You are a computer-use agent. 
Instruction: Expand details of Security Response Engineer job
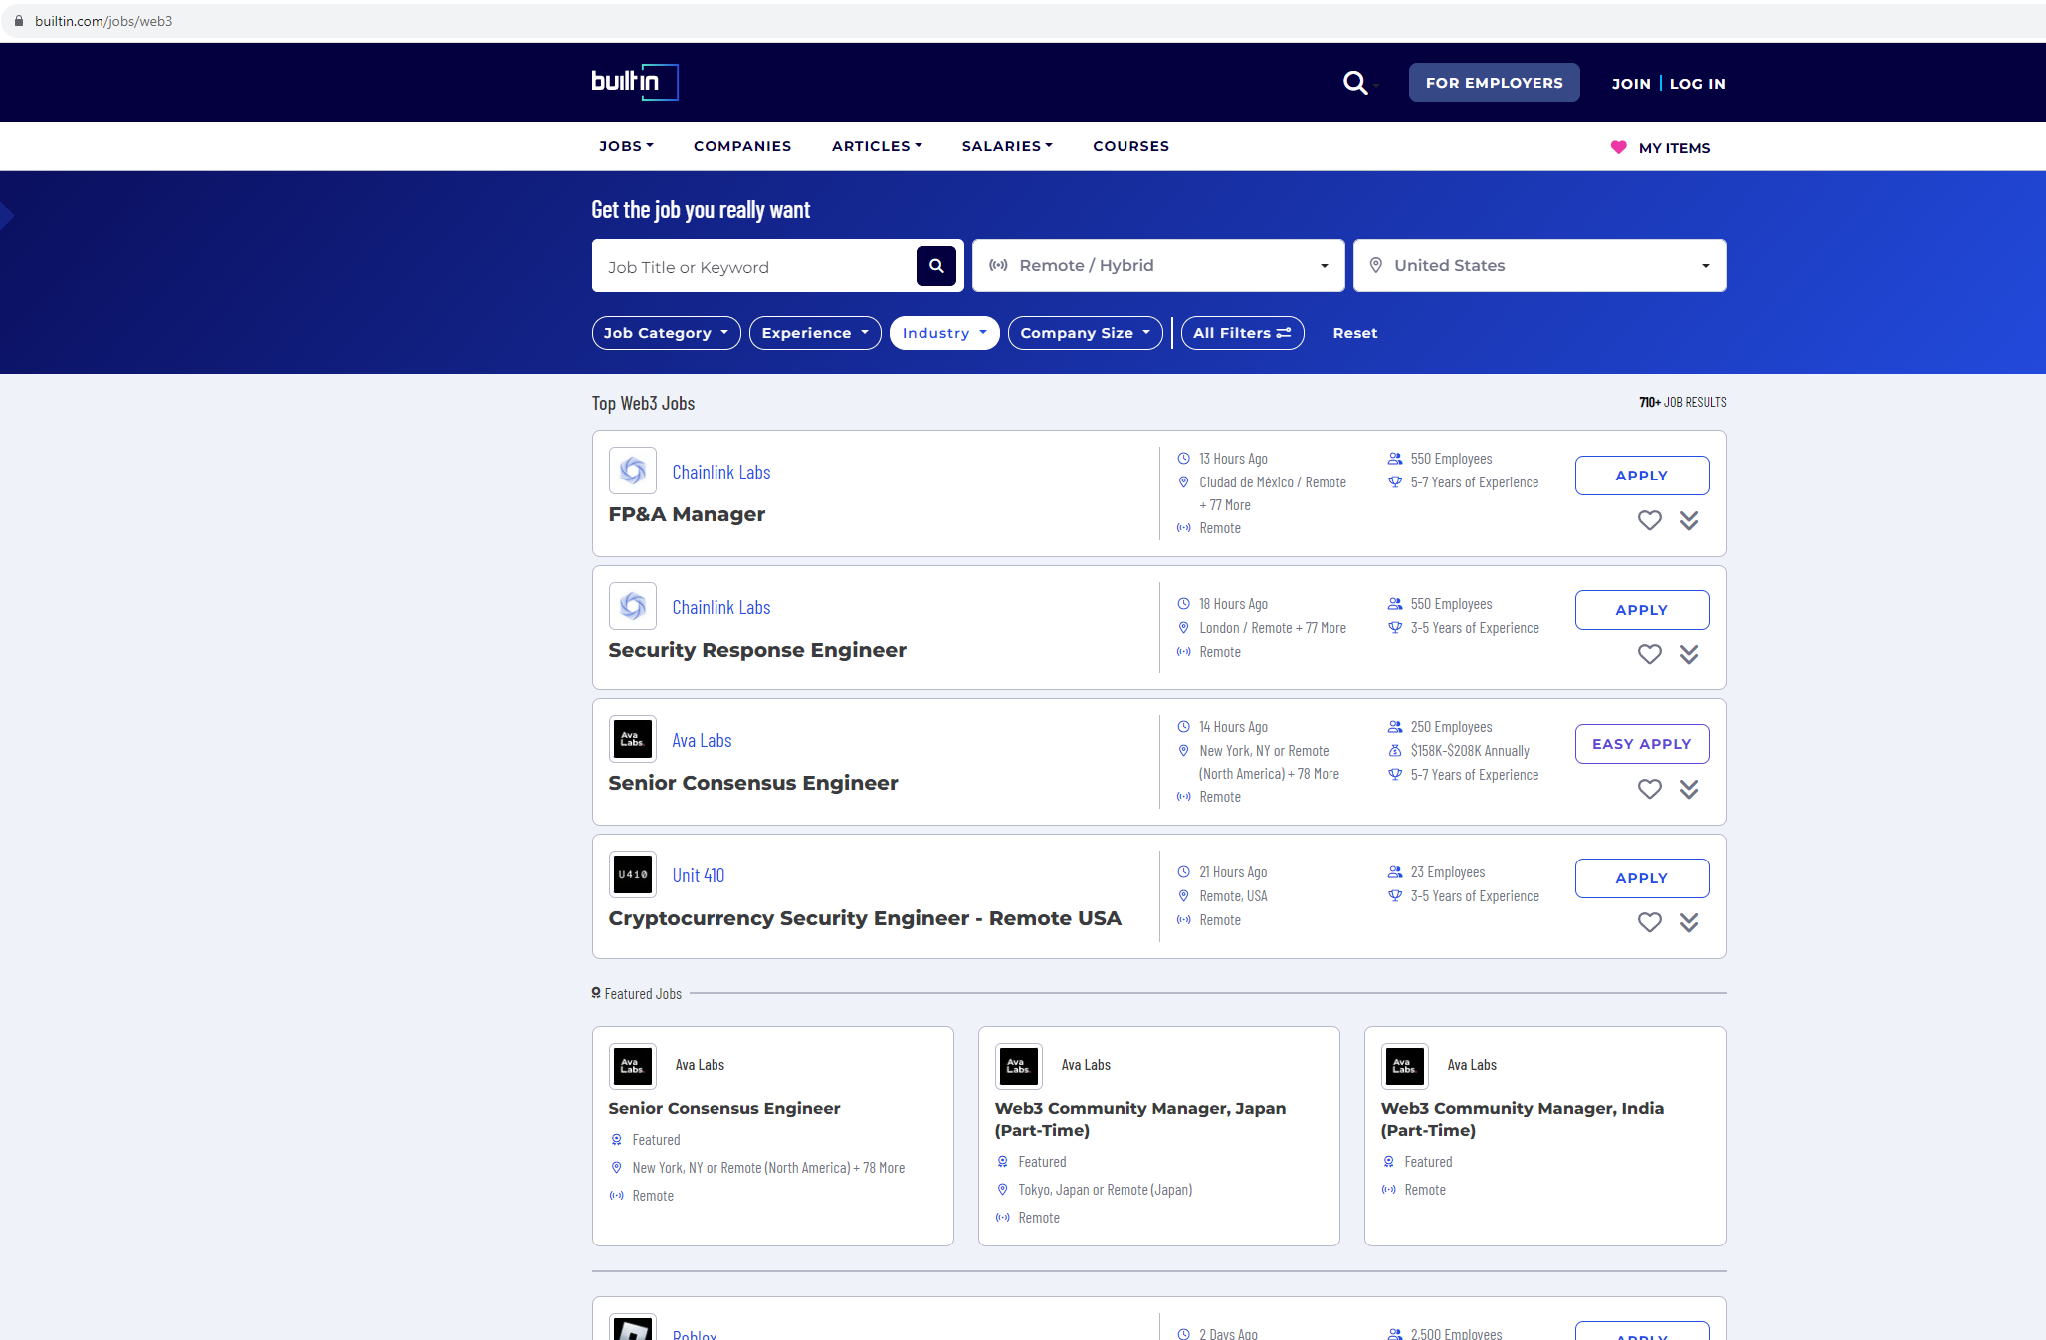(1690, 655)
